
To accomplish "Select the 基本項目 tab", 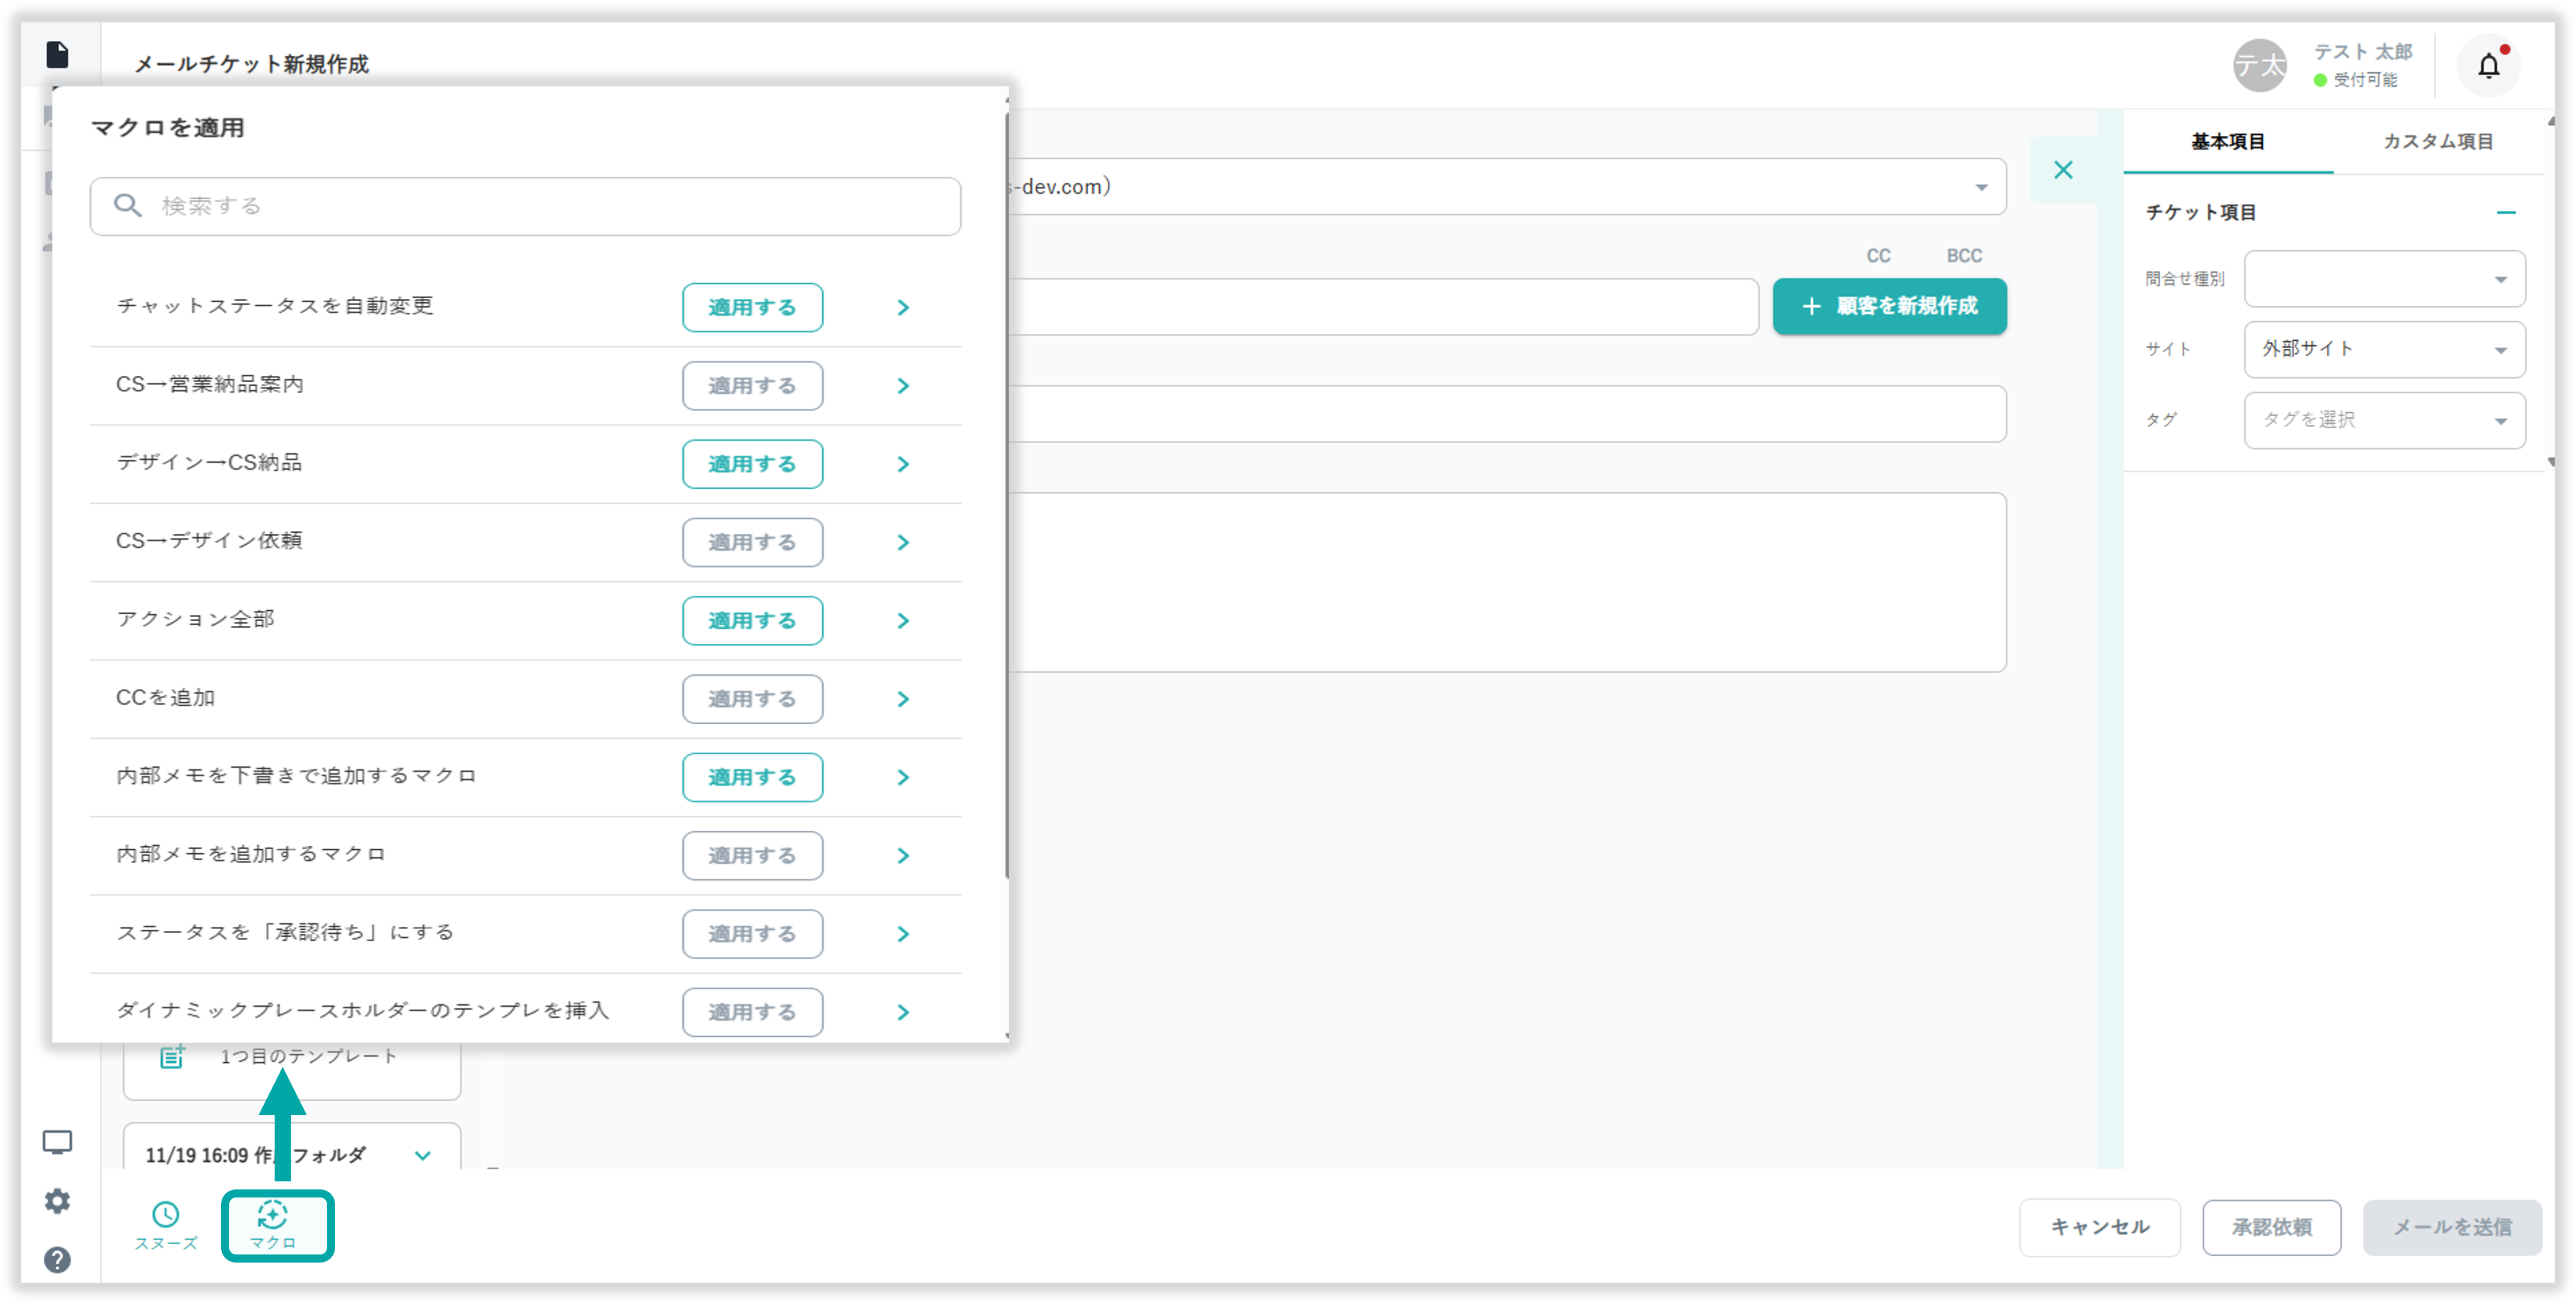I will pos(2227,142).
